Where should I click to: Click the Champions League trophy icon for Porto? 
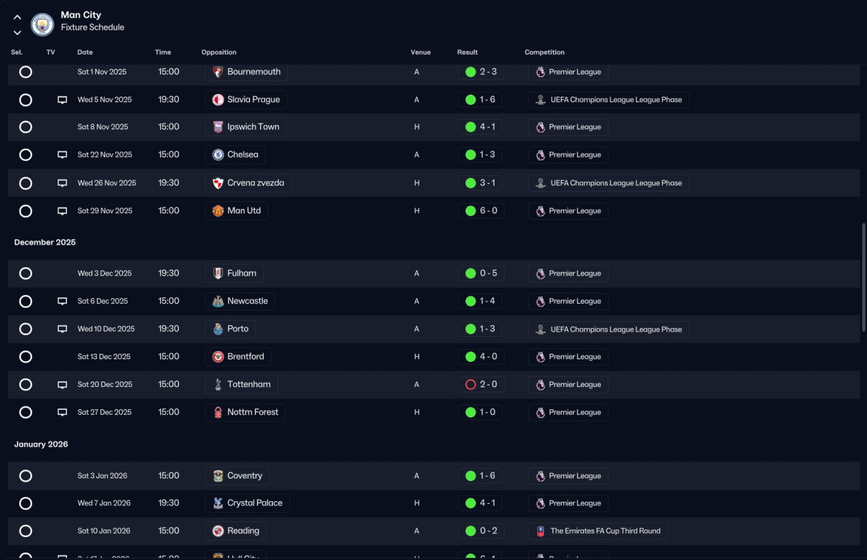tap(541, 329)
